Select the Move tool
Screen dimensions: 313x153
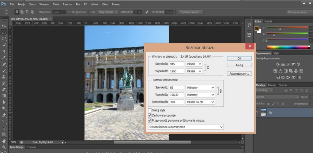click(x=4, y=26)
